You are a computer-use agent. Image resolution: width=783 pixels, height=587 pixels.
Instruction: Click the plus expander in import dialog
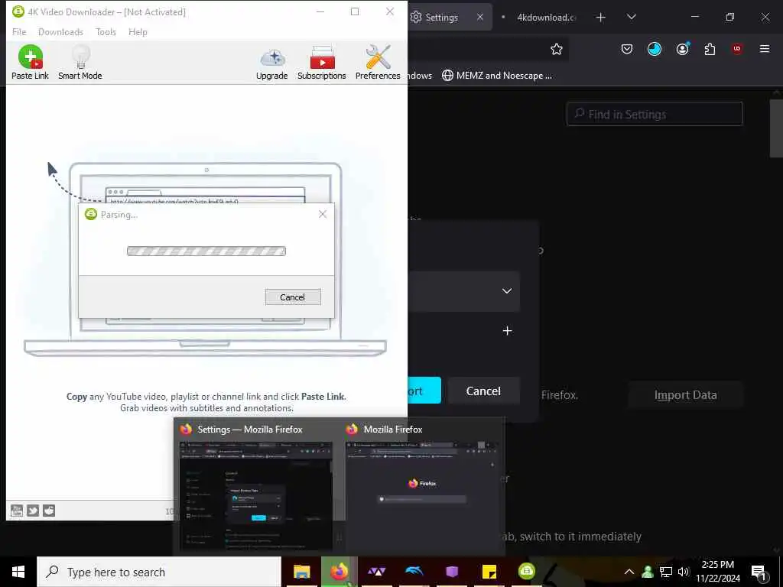coord(508,330)
